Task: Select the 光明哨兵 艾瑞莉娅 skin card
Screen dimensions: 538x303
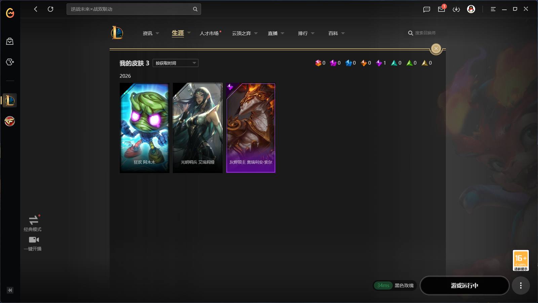Action: [x=198, y=128]
